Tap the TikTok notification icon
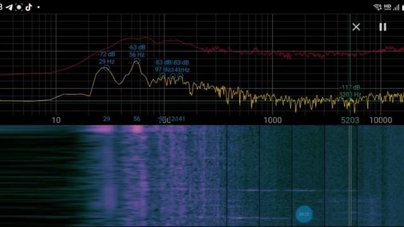This screenshot has width=404, height=227. tap(28, 7)
